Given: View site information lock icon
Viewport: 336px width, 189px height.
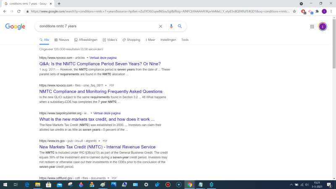Looking at the screenshot, I should (27, 11).
